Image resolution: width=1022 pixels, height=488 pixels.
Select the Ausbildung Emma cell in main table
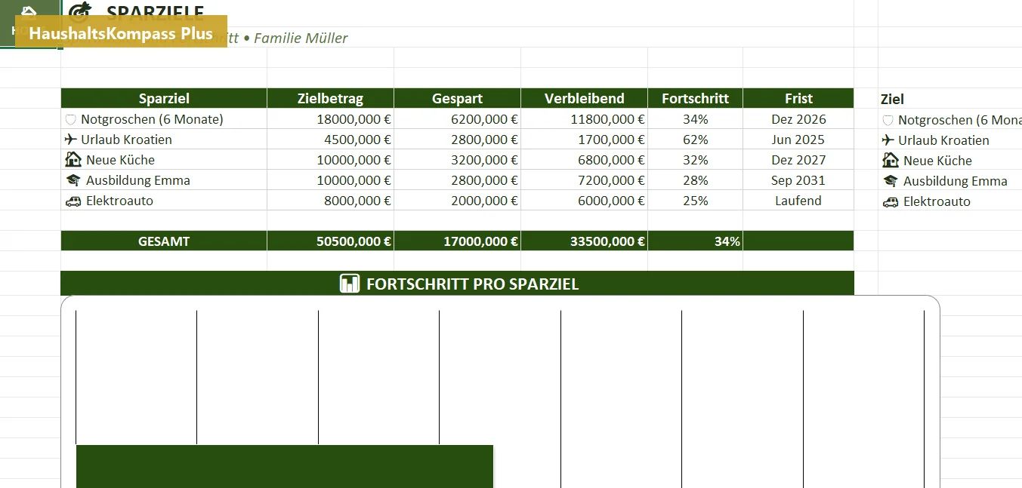(164, 180)
